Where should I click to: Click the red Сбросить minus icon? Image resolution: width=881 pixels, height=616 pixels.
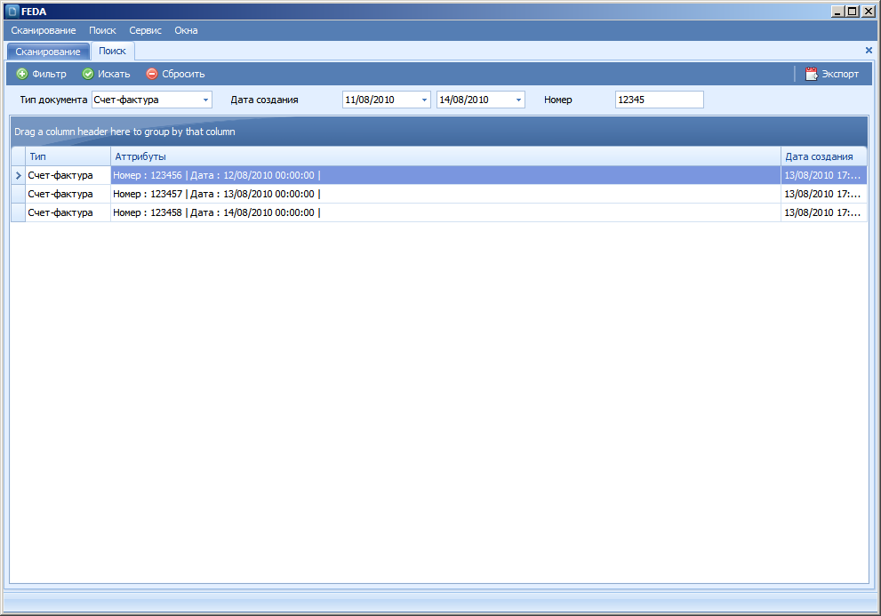152,74
